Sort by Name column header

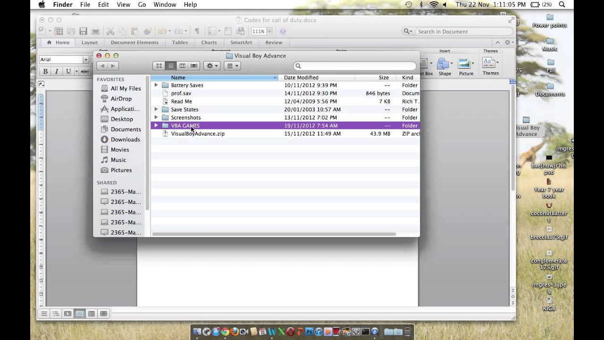(215, 77)
